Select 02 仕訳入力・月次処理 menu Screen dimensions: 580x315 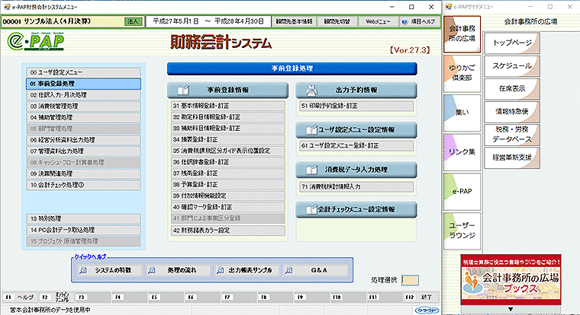click(83, 95)
